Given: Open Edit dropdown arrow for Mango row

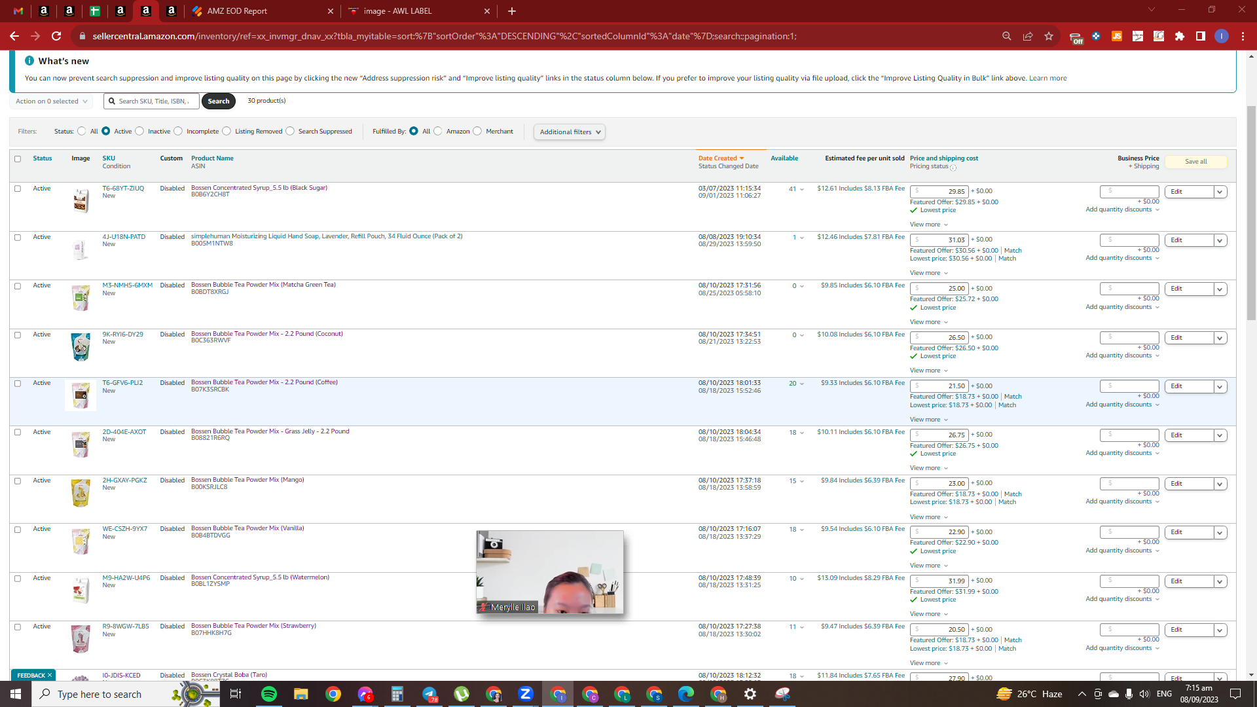Looking at the screenshot, I should [1220, 484].
